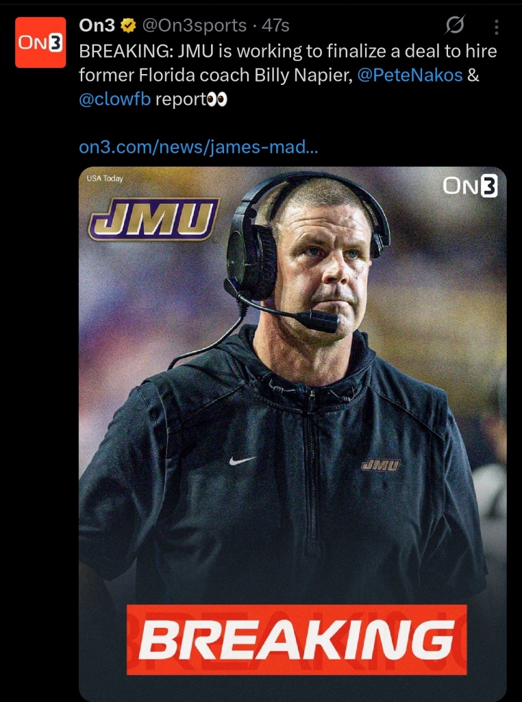
Task: Click the coach's headset microphone
Action: 323,319
